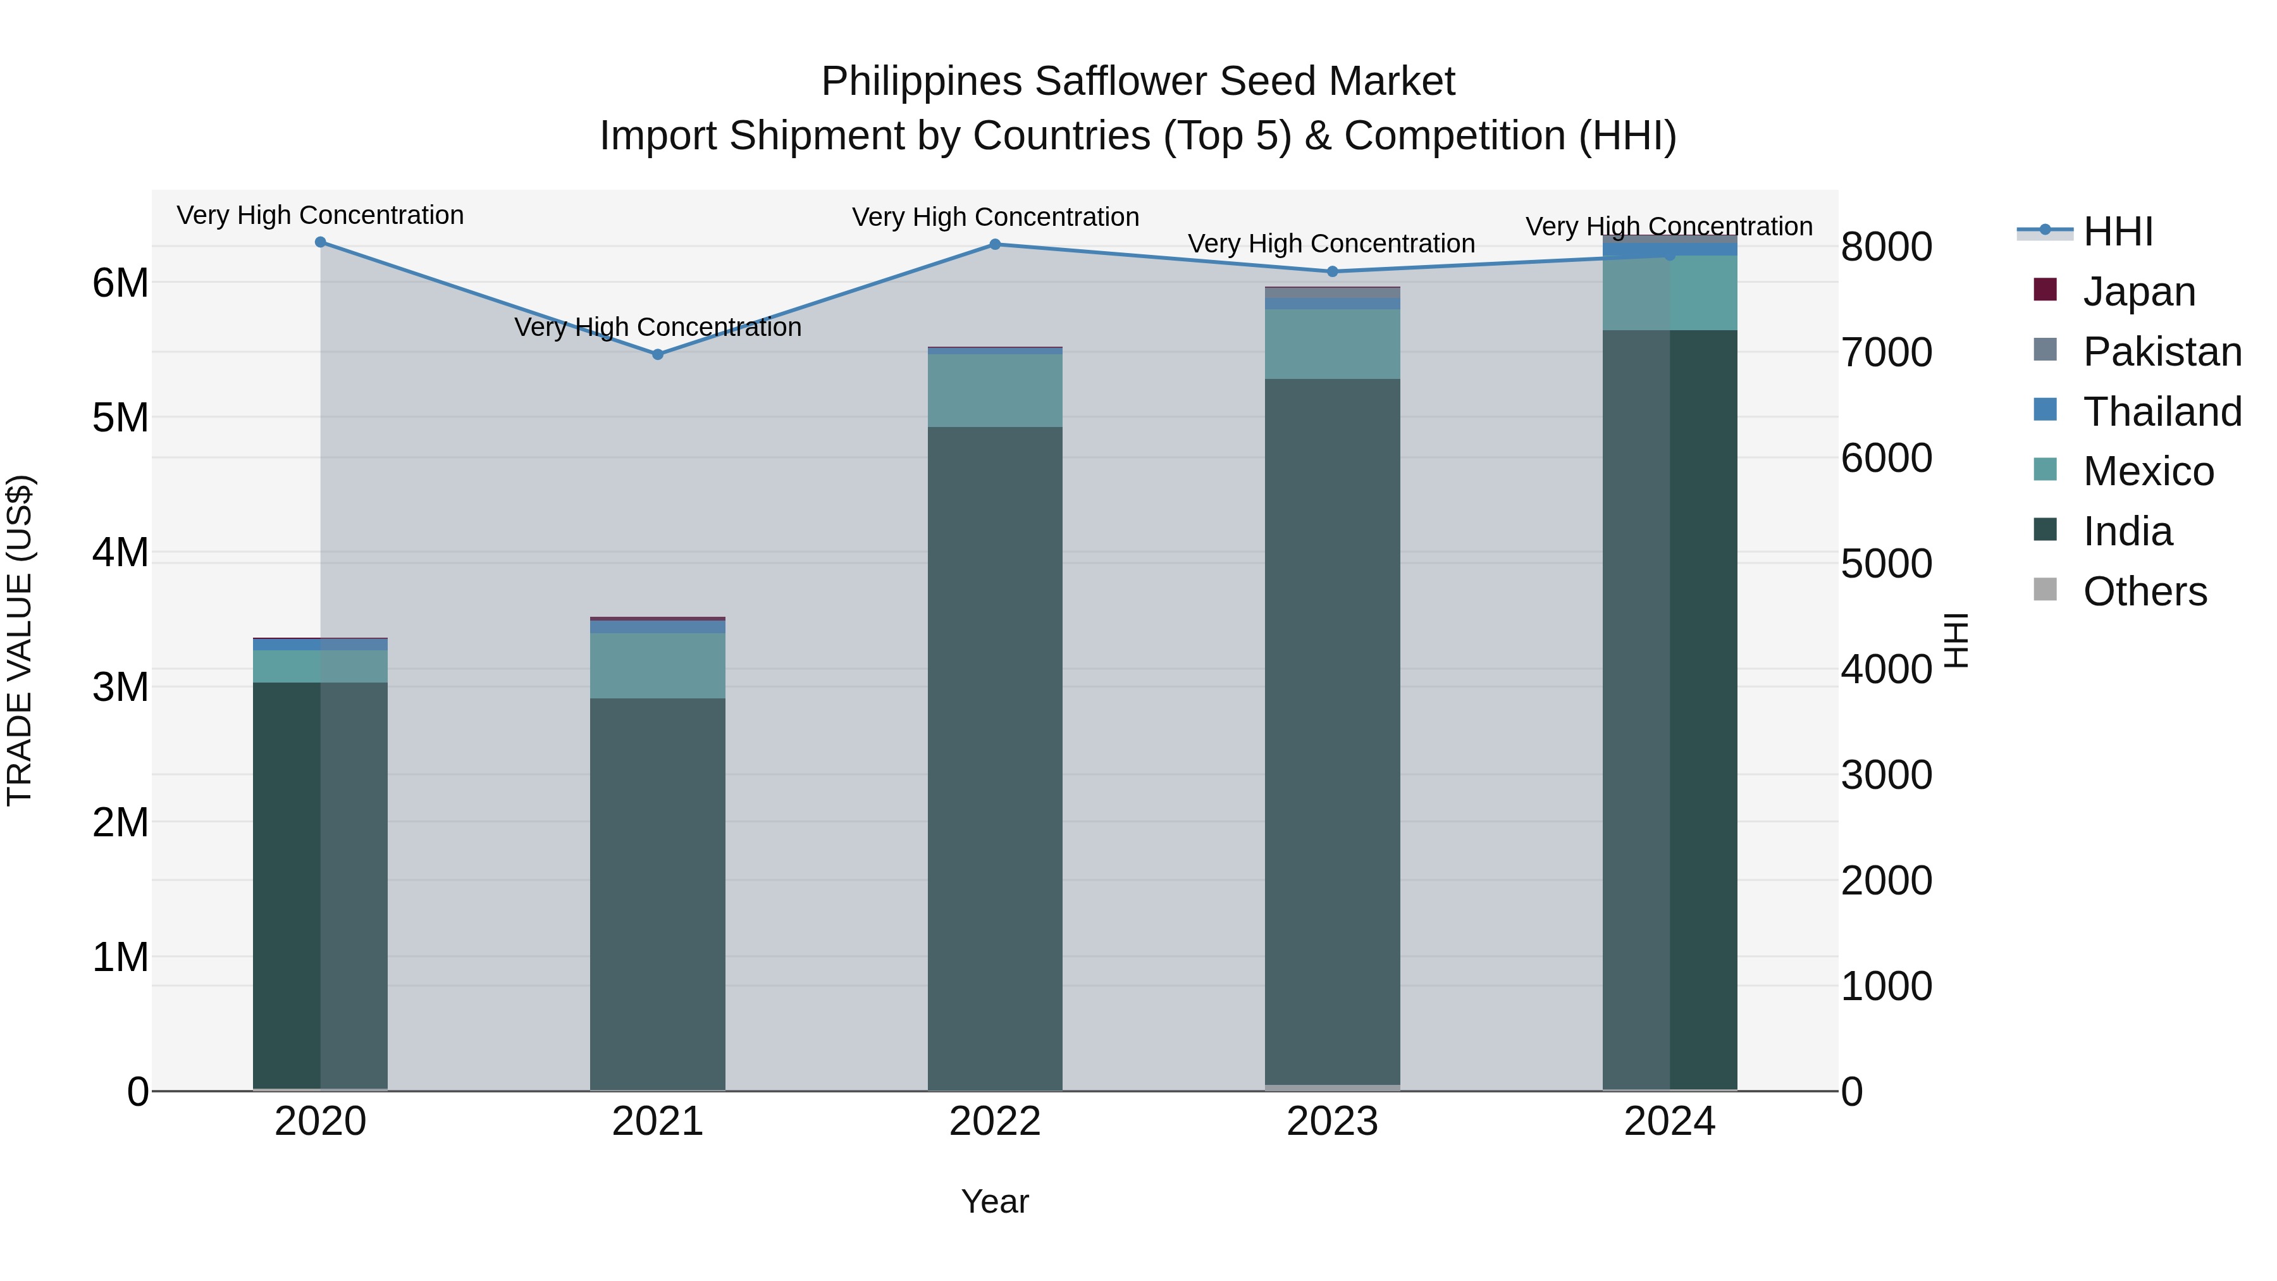This screenshot has height=1281, width=2277.
Task: Click the 6M tick on trade value axis
Action: tap(120, 284)
